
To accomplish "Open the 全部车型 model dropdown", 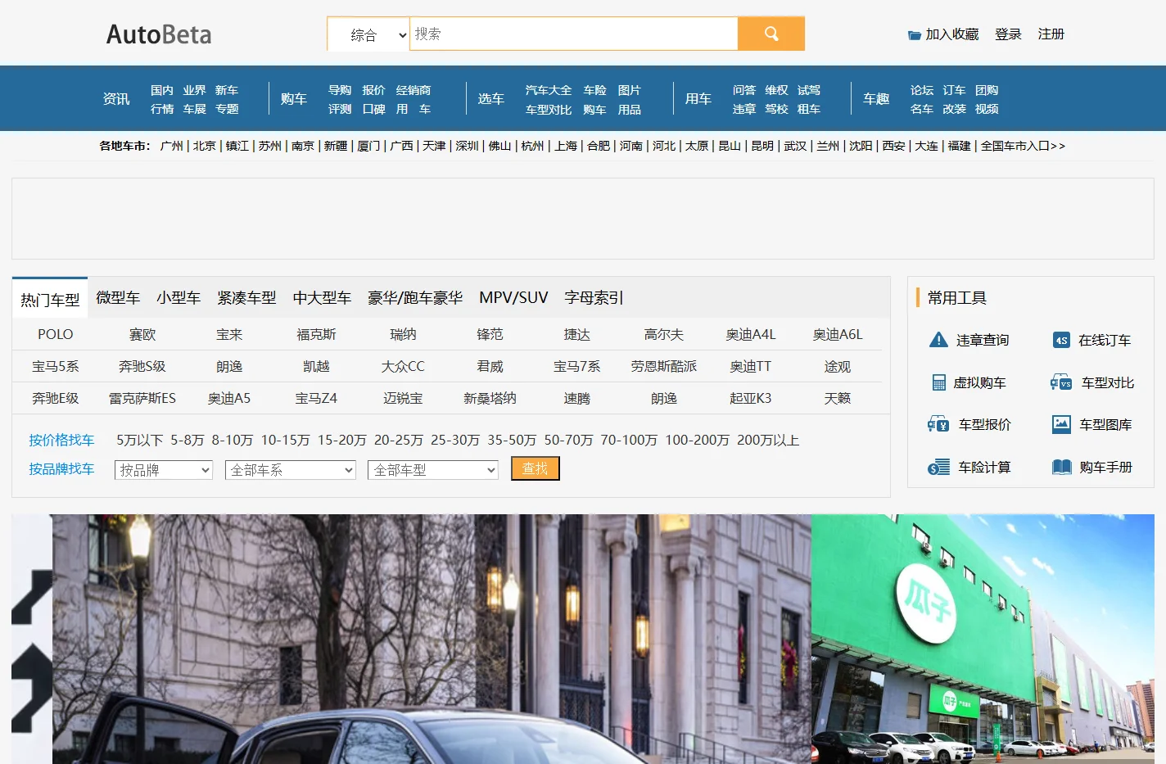I will click(433, 470).
